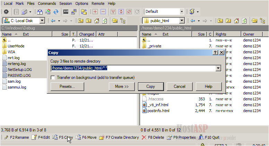Screen dimensions: 269x146
Task: Click the unselect files minus icon
Action: (103, 12)
